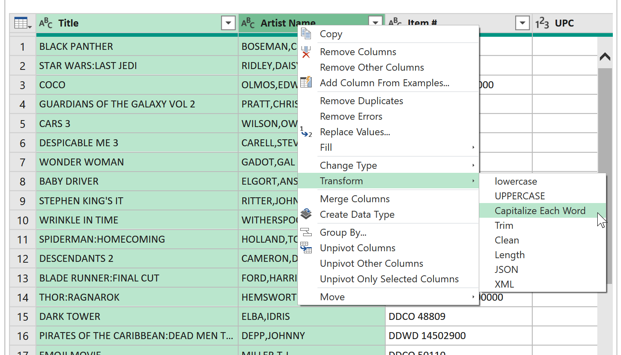Image resolution: width=621 pixels, height=355 pixels.
Task: Click the DESPICABLE ME 3 cell
Action: [x=137, y=143]
